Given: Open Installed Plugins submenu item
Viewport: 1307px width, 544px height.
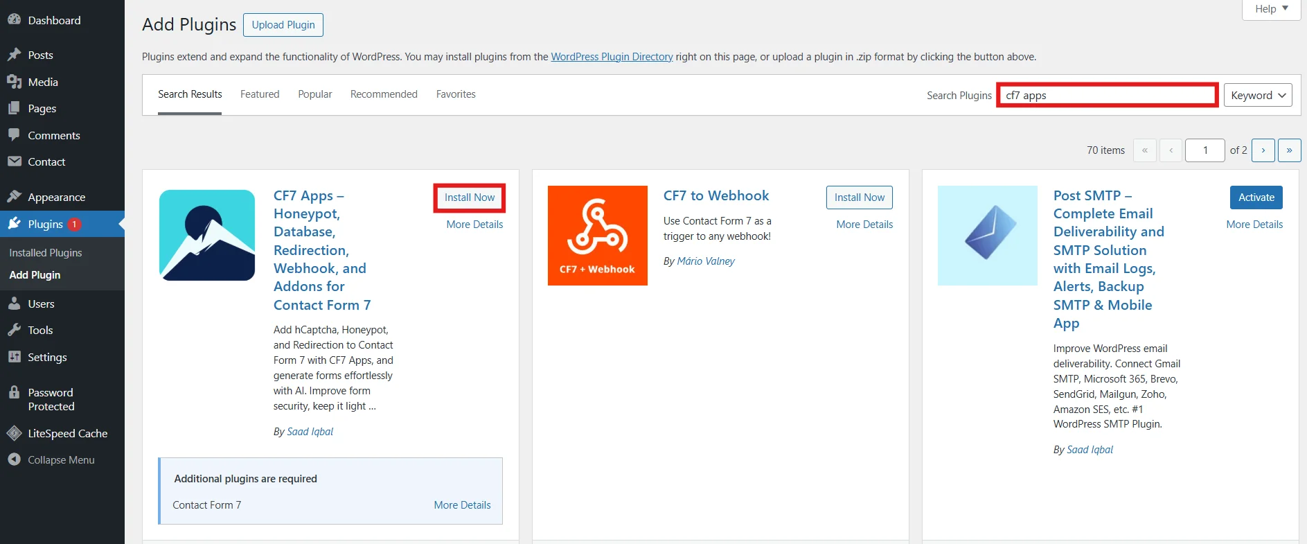Looking at the screenshot, I should tap(46, 253).
